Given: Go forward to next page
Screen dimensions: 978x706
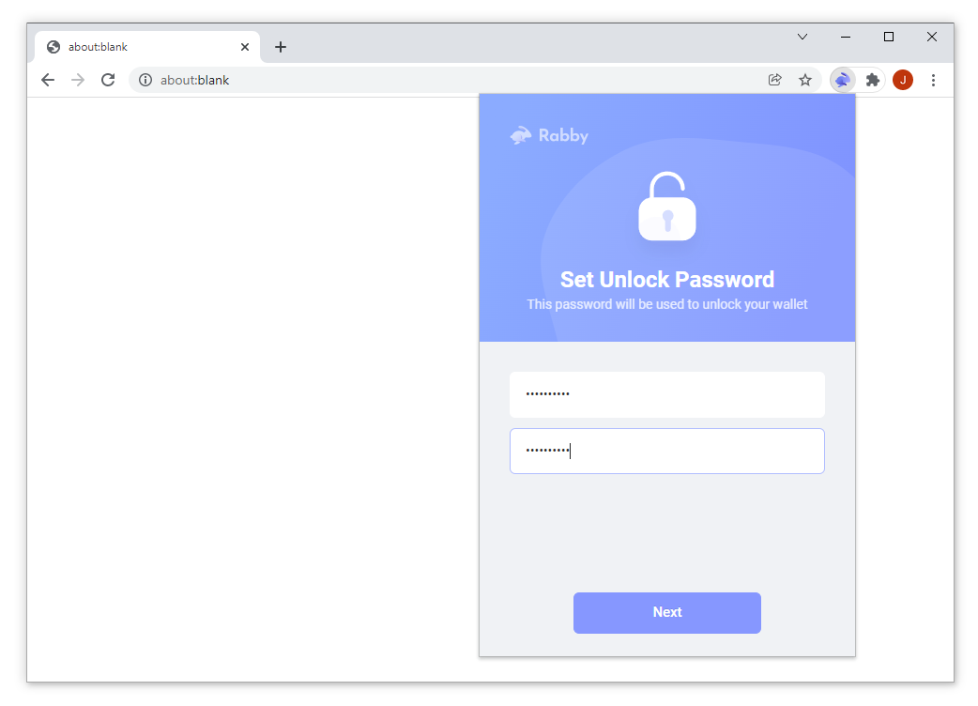Looking at the screenshot, I should coord(78,80).
